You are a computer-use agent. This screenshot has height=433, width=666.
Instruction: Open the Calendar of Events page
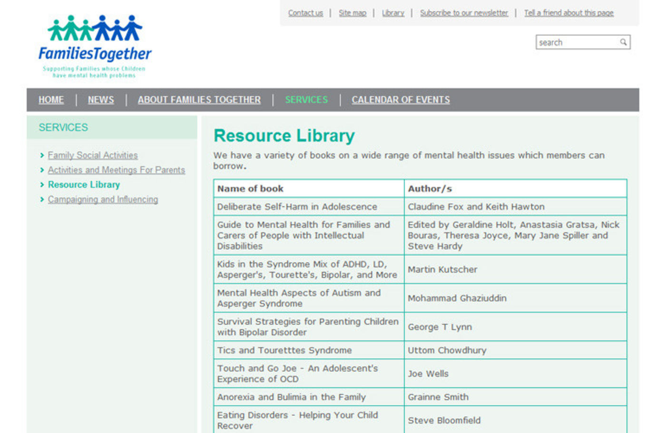click(401, 100)
